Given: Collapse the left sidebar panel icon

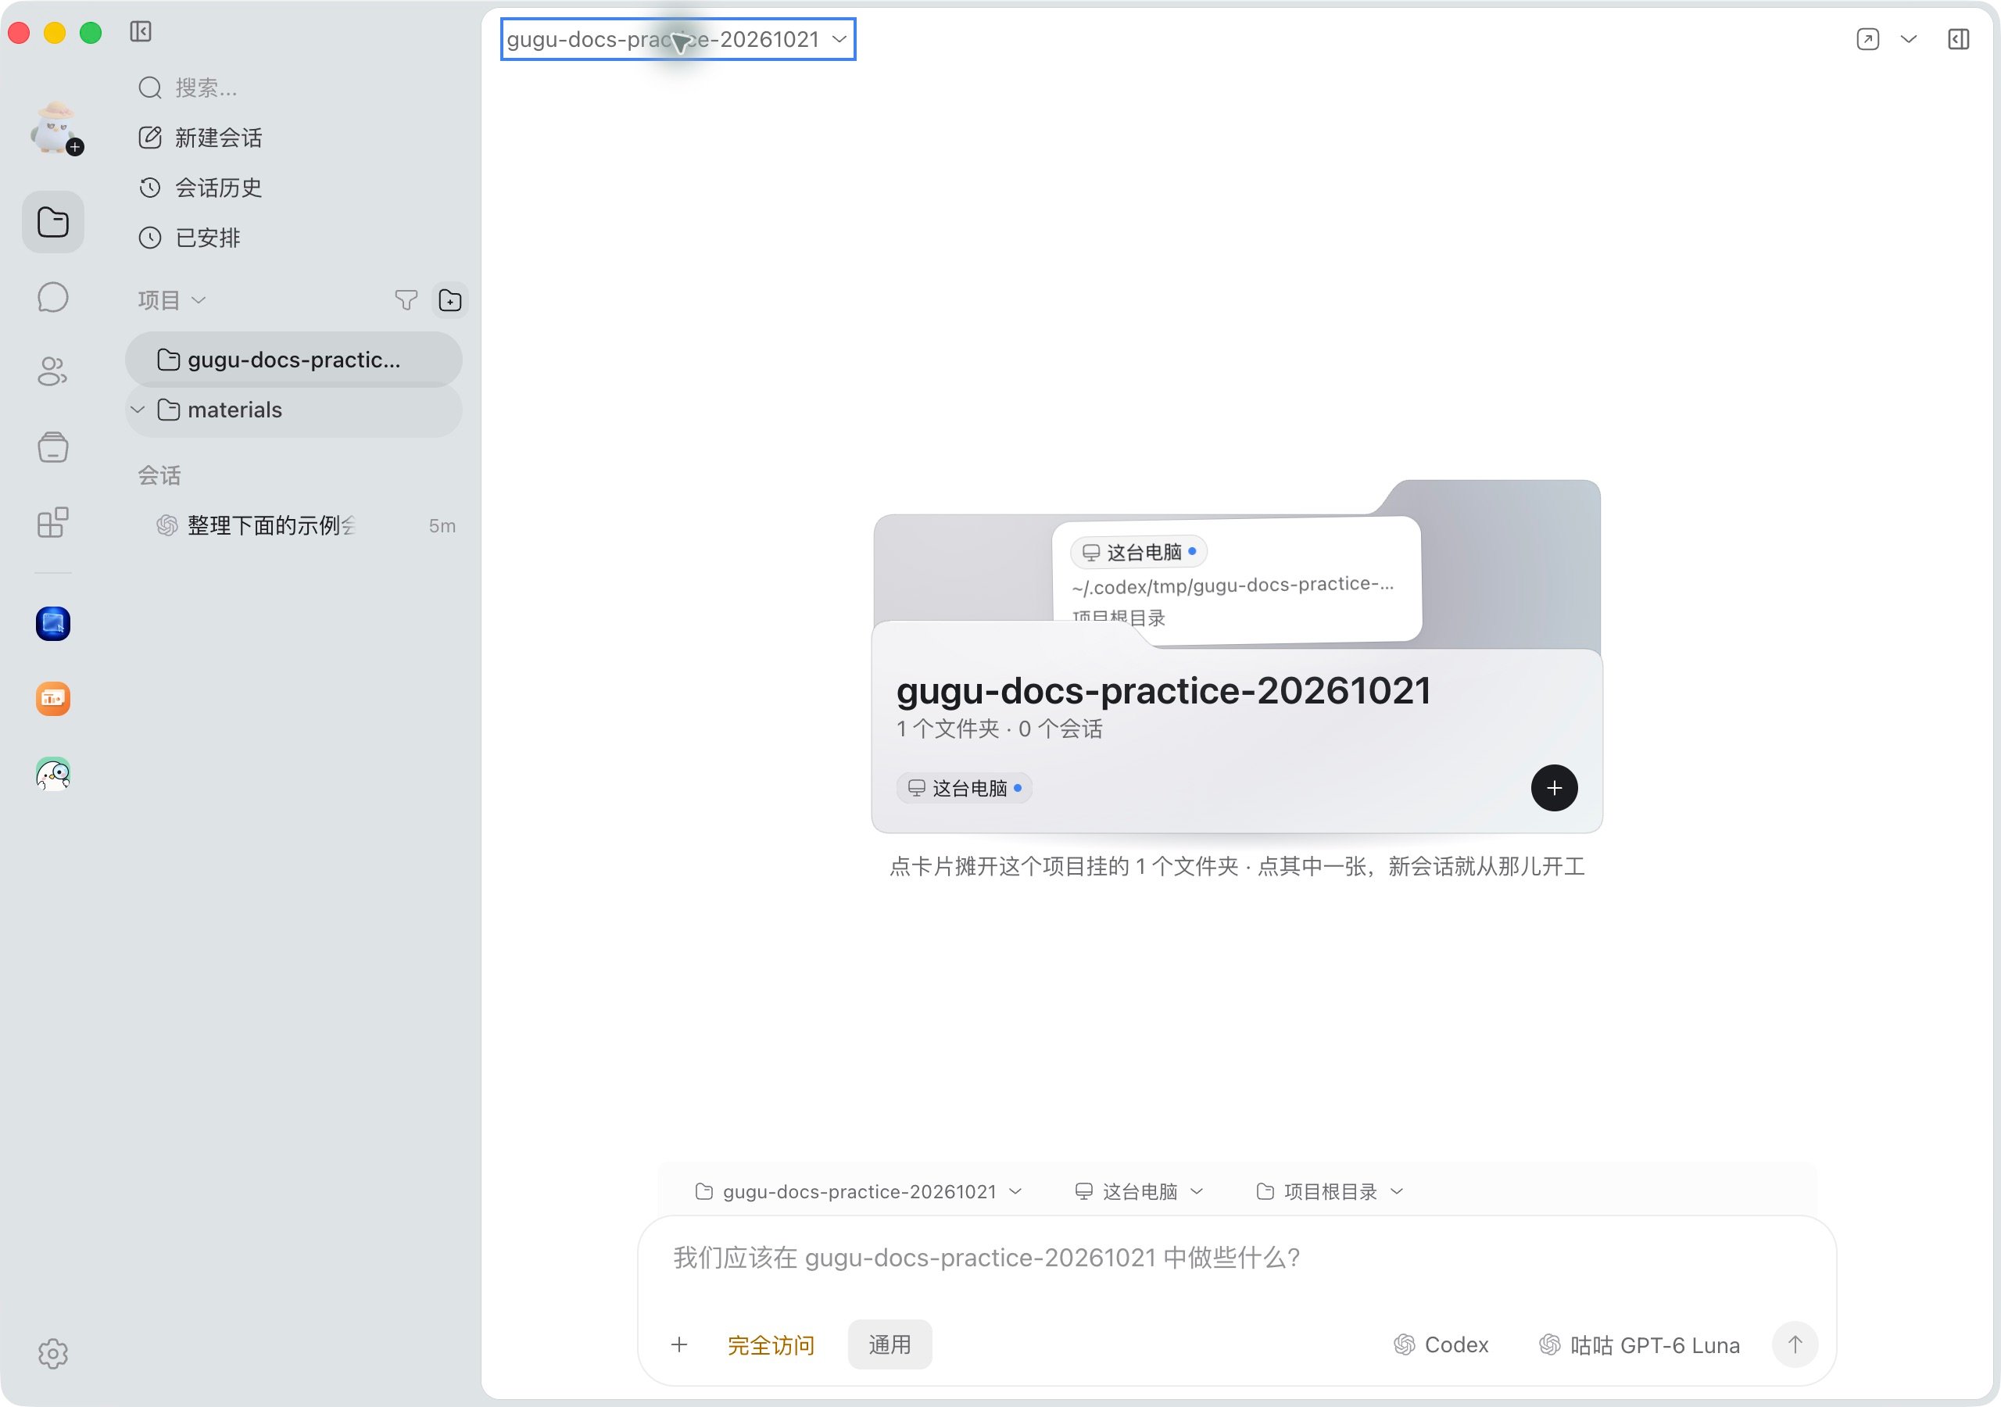Looking at the screenshot, I should (141, 32).
